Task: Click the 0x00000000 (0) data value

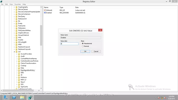Action: click(x=80, y=13)
